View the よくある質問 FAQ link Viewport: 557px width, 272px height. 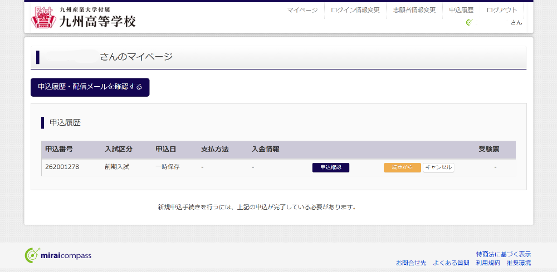[451, 263]
